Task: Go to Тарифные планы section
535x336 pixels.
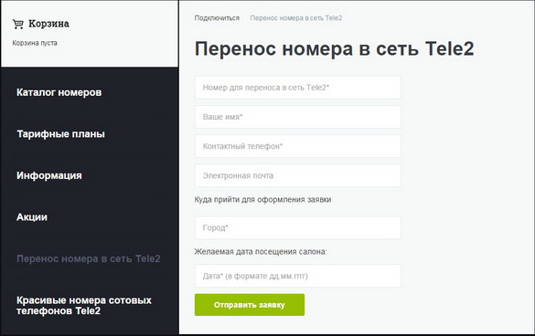Action: point(60,134)
